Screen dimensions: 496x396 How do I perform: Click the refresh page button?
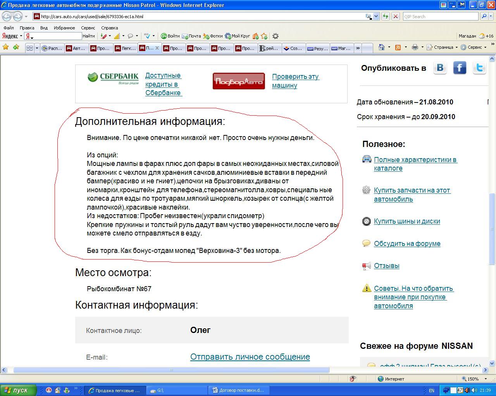pyautogui.click(x=385, y=16)
